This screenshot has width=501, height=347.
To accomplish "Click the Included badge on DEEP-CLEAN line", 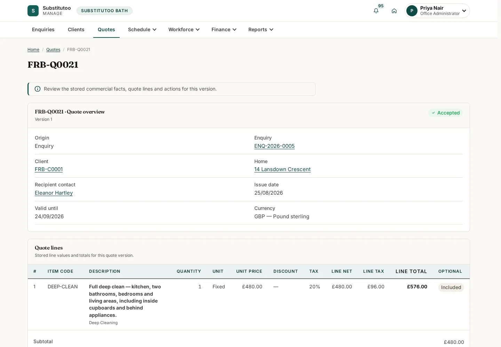I will tap(451, 287).
